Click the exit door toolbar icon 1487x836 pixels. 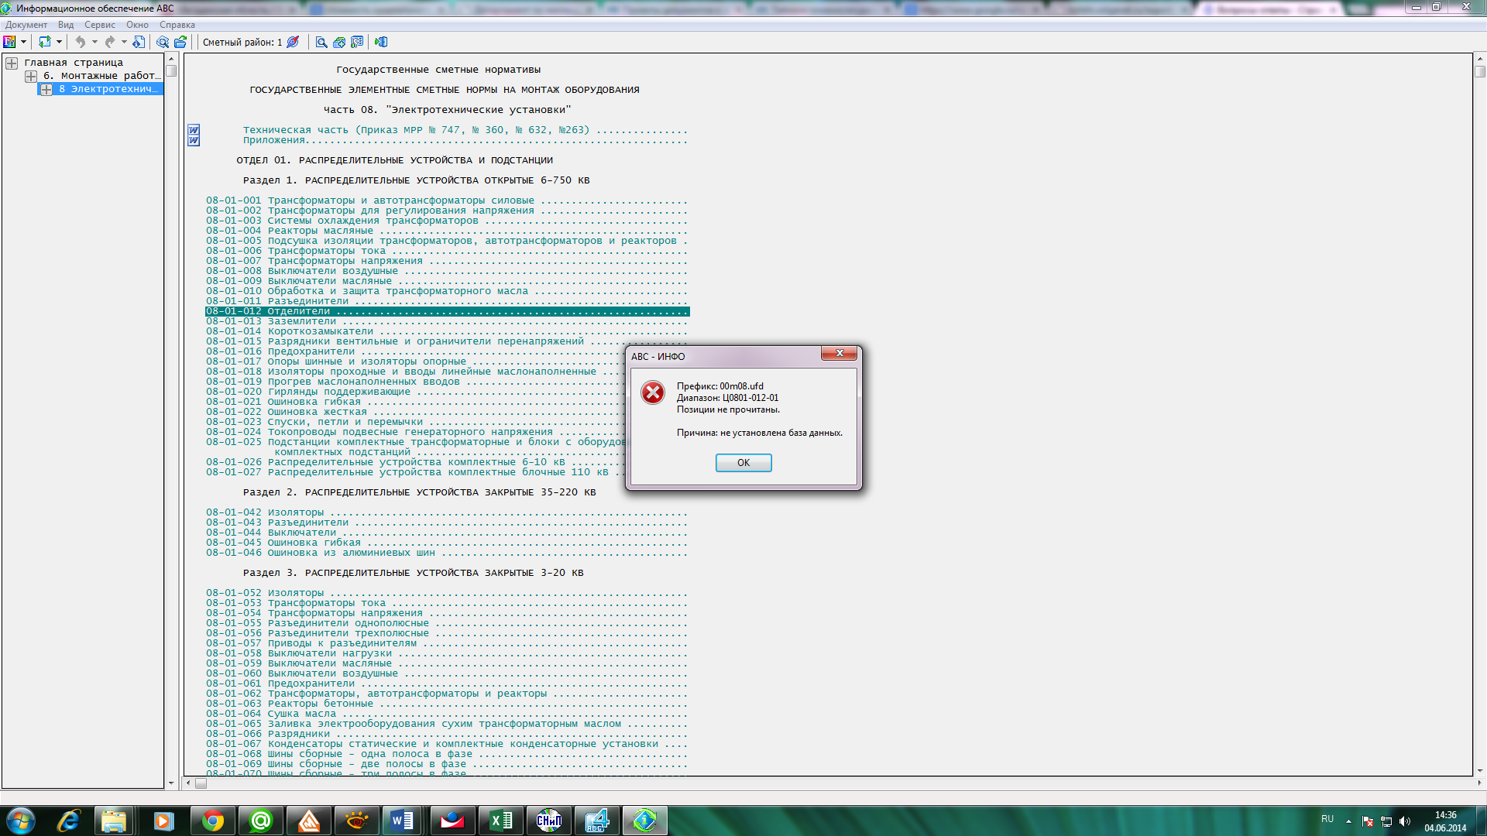pyautogui.click(x=380, y=42)
